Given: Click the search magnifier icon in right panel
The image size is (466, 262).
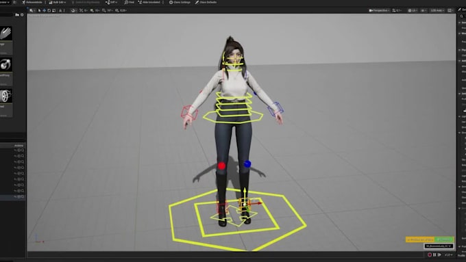Looking at the screenshot, I should [x=462, y=16].
